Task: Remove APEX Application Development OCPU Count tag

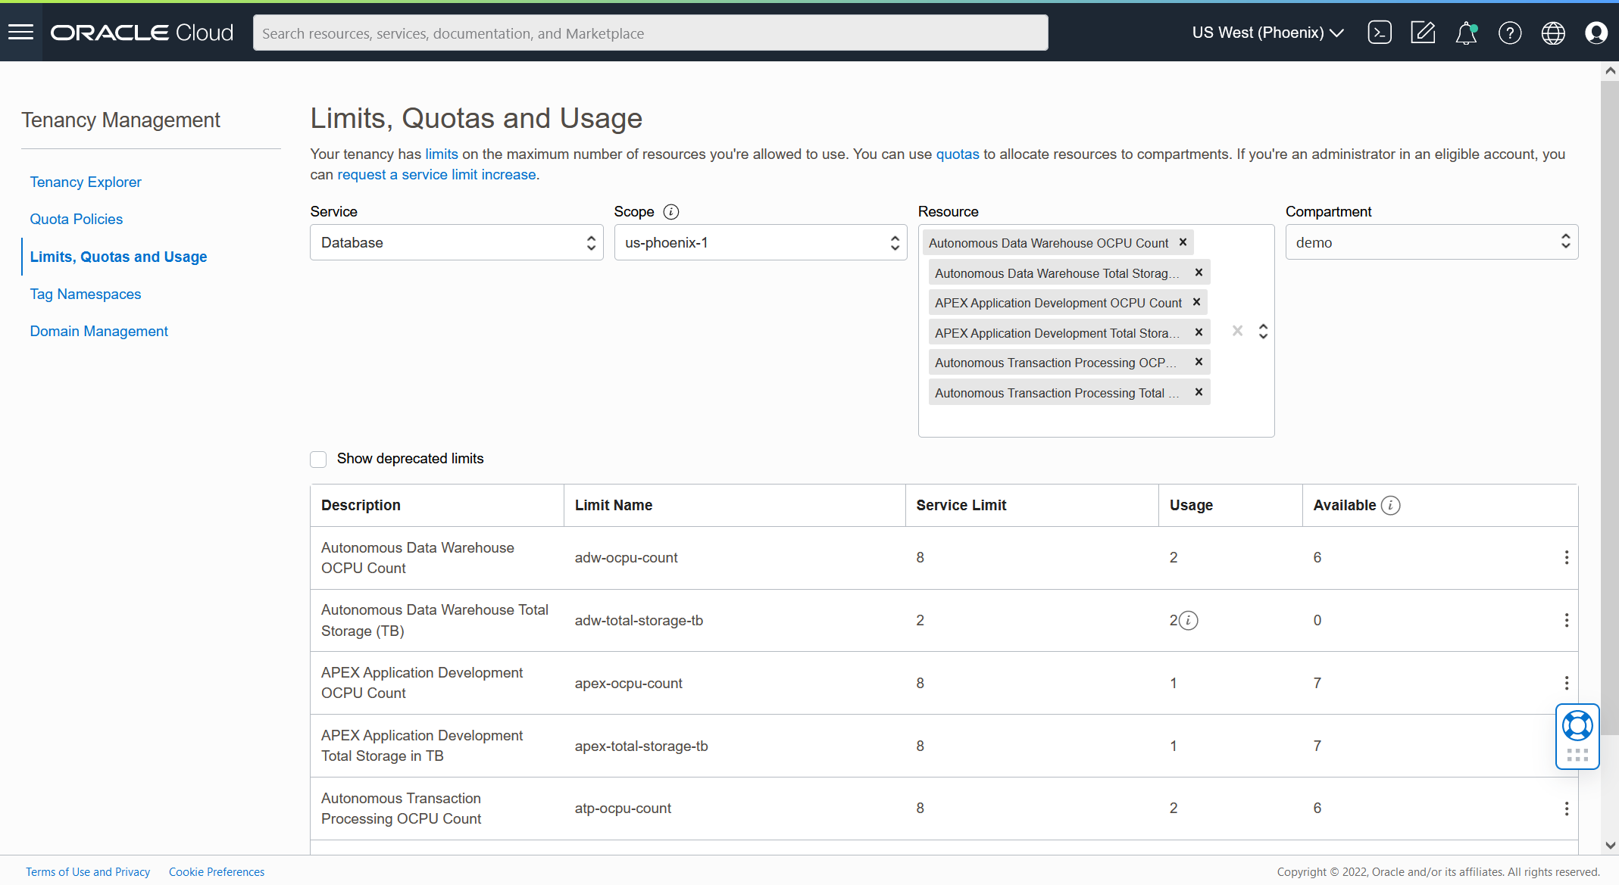Action: pos(1196,302)
